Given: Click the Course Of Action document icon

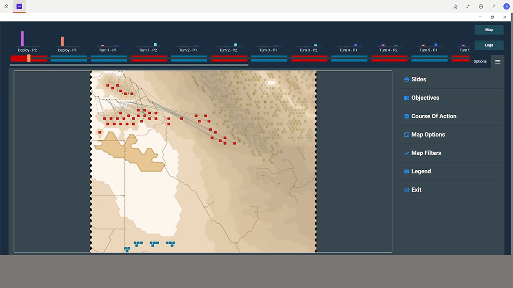Looking at the screenshot, I should [x=406, y=116].
